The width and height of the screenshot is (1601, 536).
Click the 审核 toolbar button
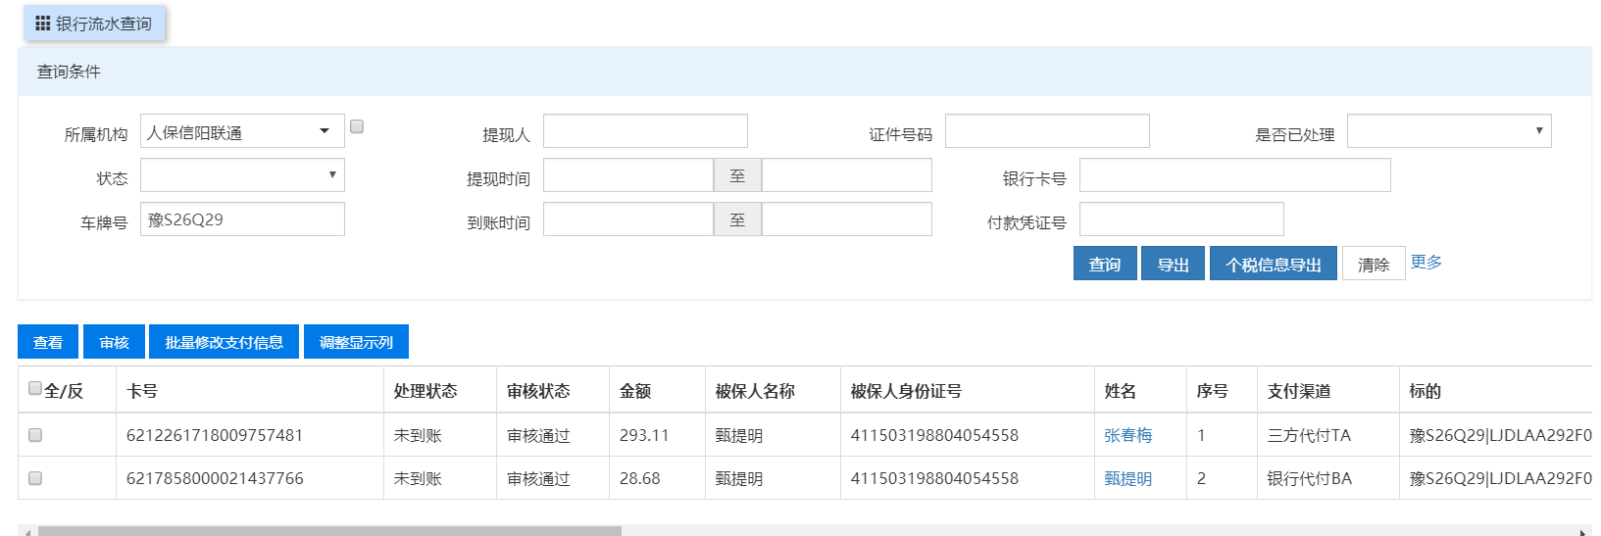tap(114, 342)
